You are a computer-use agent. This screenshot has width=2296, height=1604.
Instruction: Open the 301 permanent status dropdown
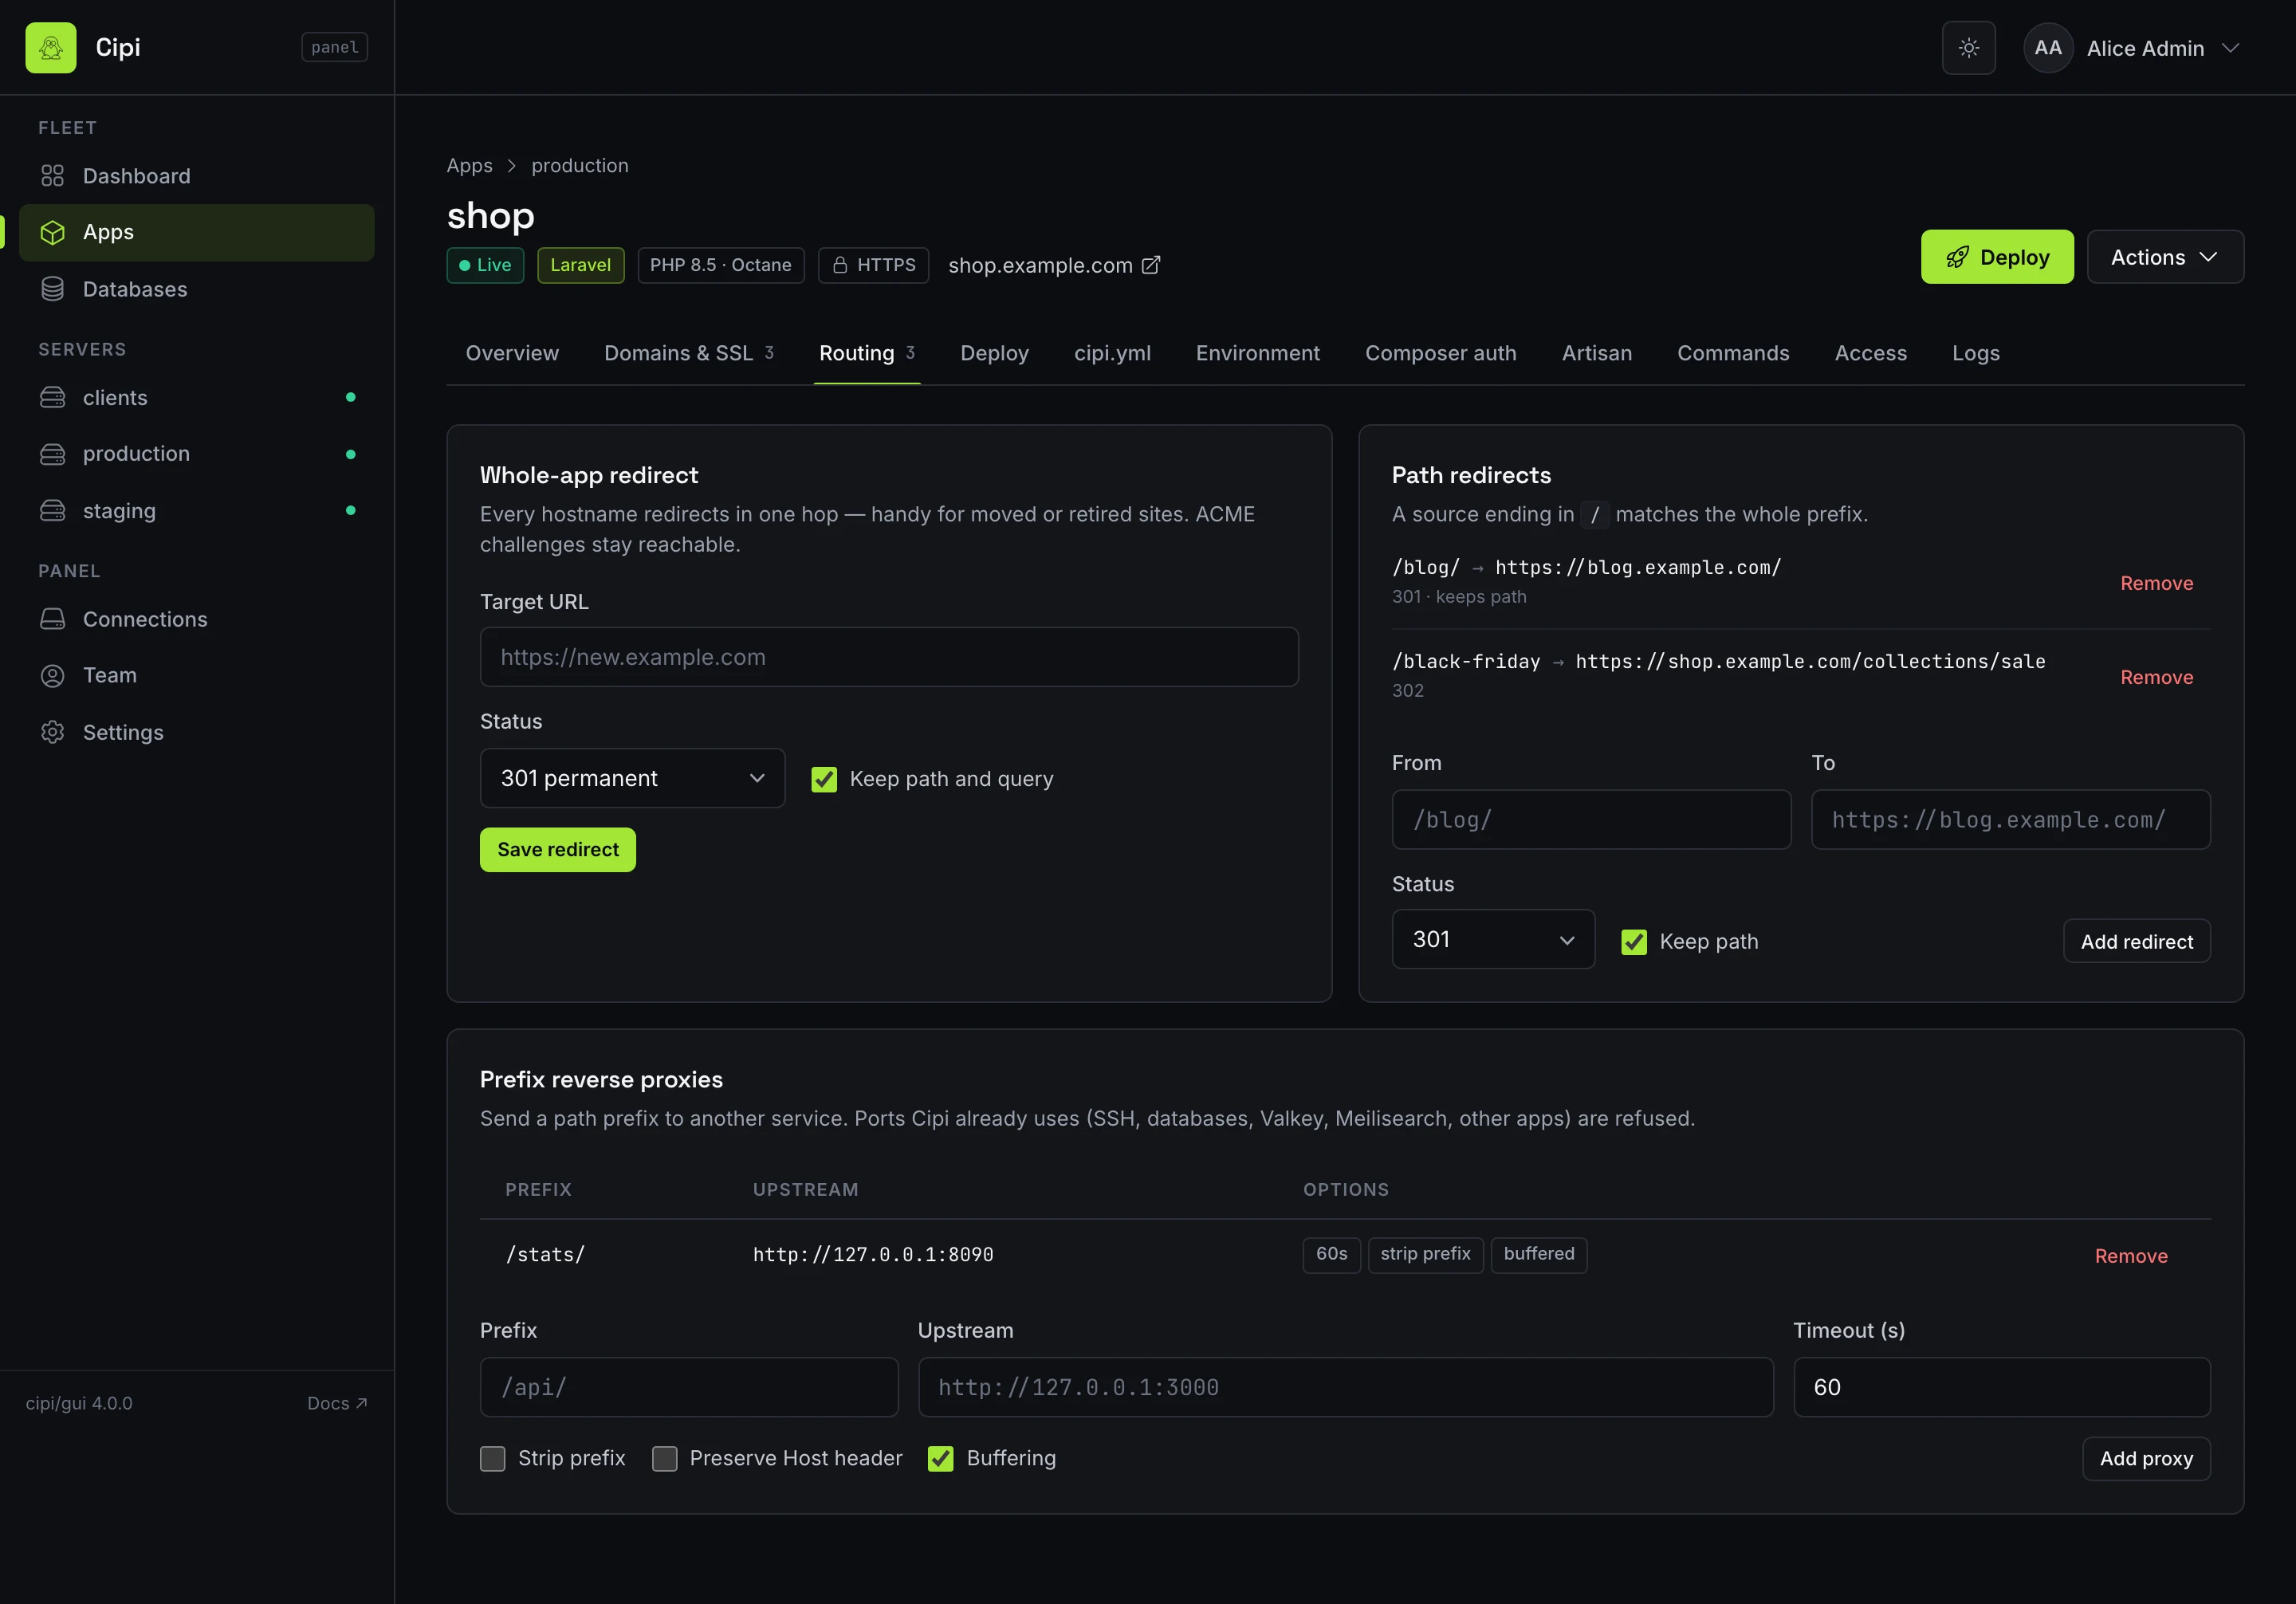(x=632, y=778)
